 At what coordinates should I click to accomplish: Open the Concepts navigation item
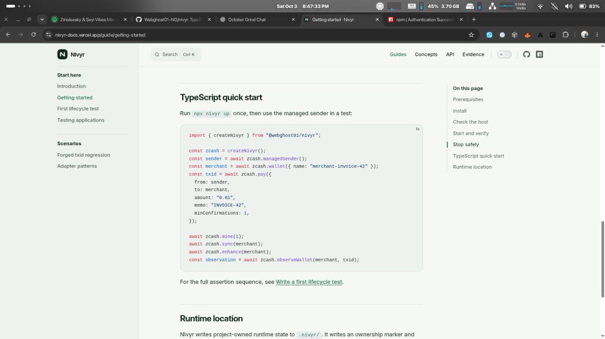click(426, 54)
